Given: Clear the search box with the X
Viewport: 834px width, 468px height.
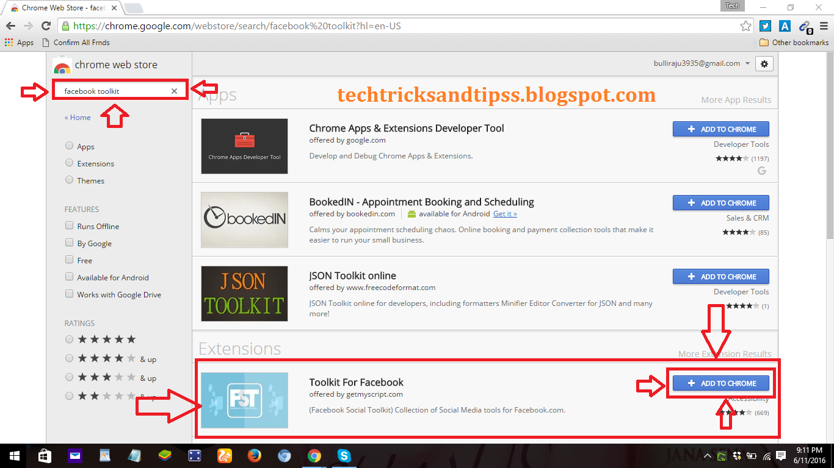Looking at the screenshot, I should [174, 91].
